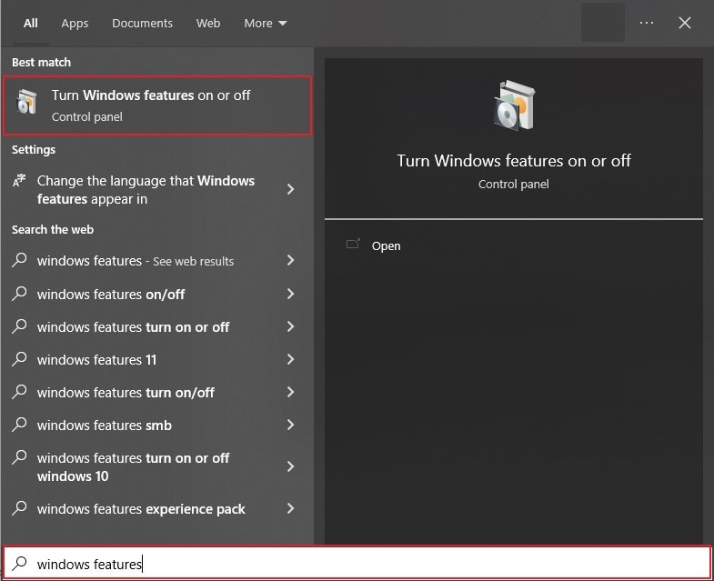Click search icon beside 'turn on/off' suggestion
714x581 pixels.
click(19, 392)
